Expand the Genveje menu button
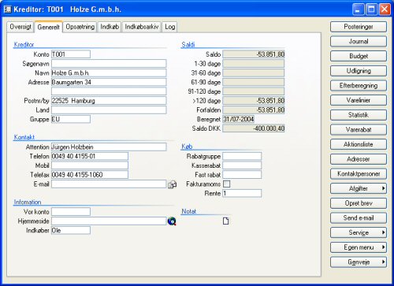This screenshot has width=394, height=286. pyautogui.click(x=359, y=262)
